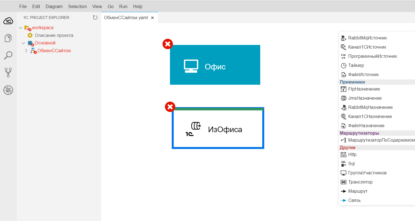Pick the Связь connection tool
The height and width of the screenshot is (221, 415).
(354, 200)
